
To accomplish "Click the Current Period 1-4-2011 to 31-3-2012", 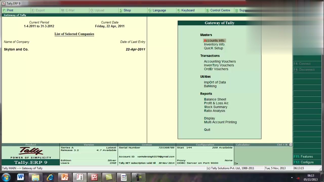I will point(39,26).
